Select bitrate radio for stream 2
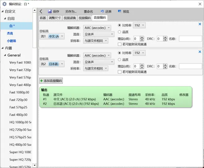 pos(119,53)
